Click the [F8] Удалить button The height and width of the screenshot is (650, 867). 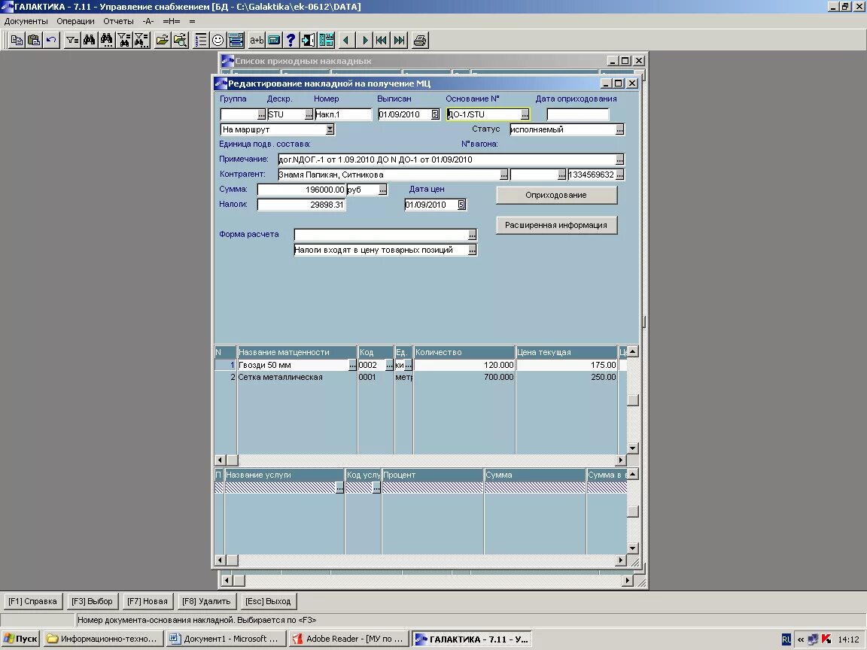pyautogui.click(x=206, y=601)
